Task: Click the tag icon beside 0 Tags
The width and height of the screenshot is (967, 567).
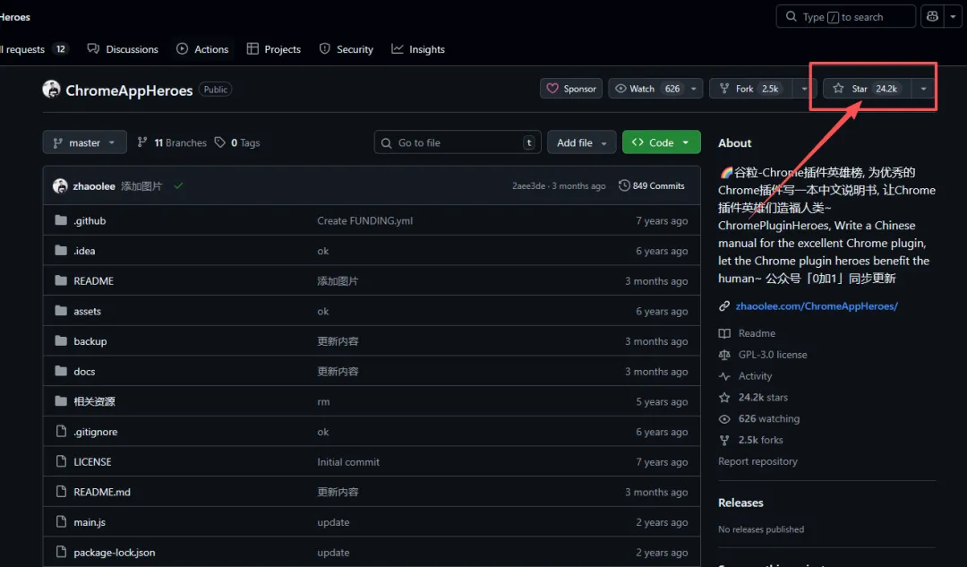Action: pyautogui.click(x=219, y=142)
